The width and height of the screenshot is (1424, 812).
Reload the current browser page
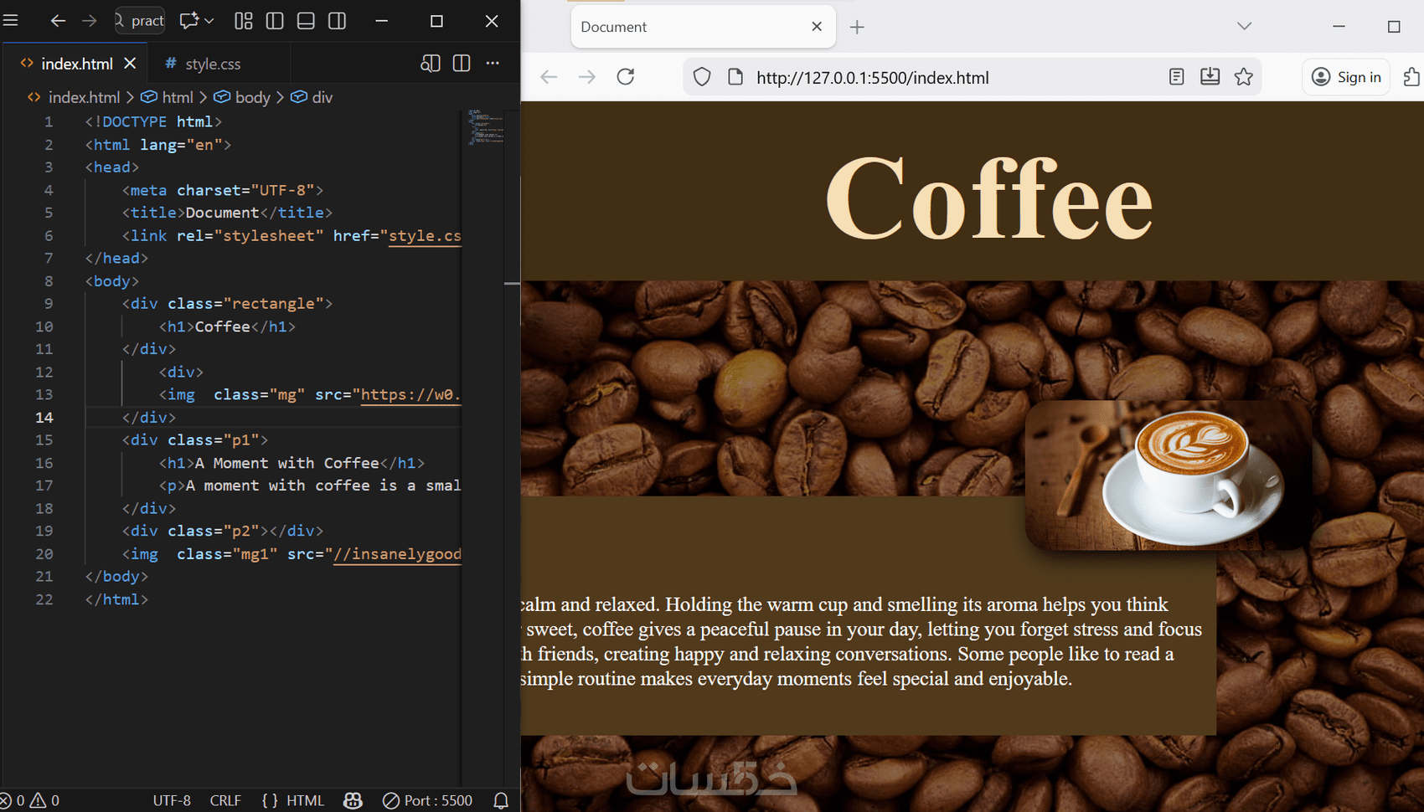(626, 77)
